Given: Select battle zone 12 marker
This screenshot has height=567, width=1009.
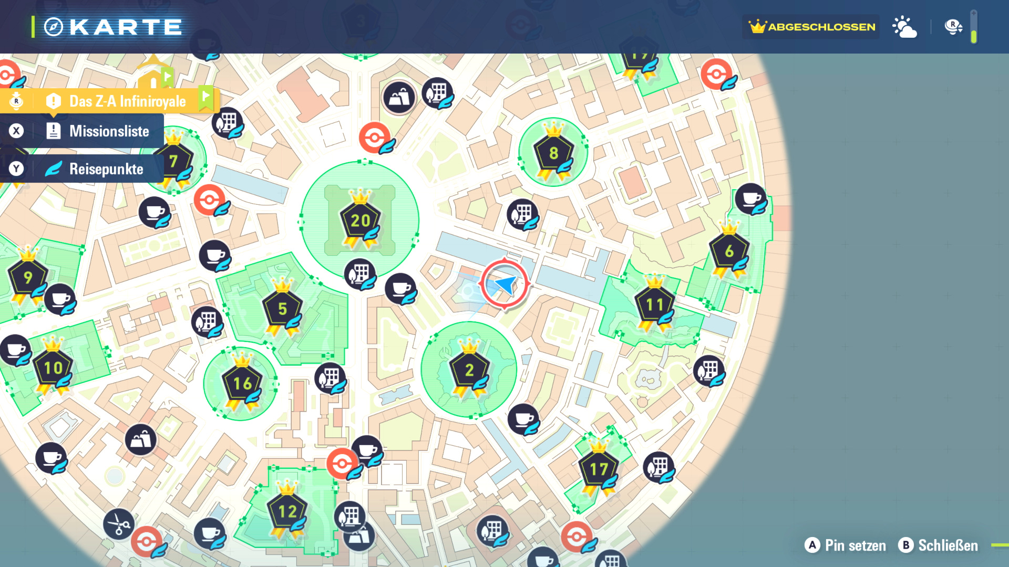Looking at the screenshot, I should point(287,511).
